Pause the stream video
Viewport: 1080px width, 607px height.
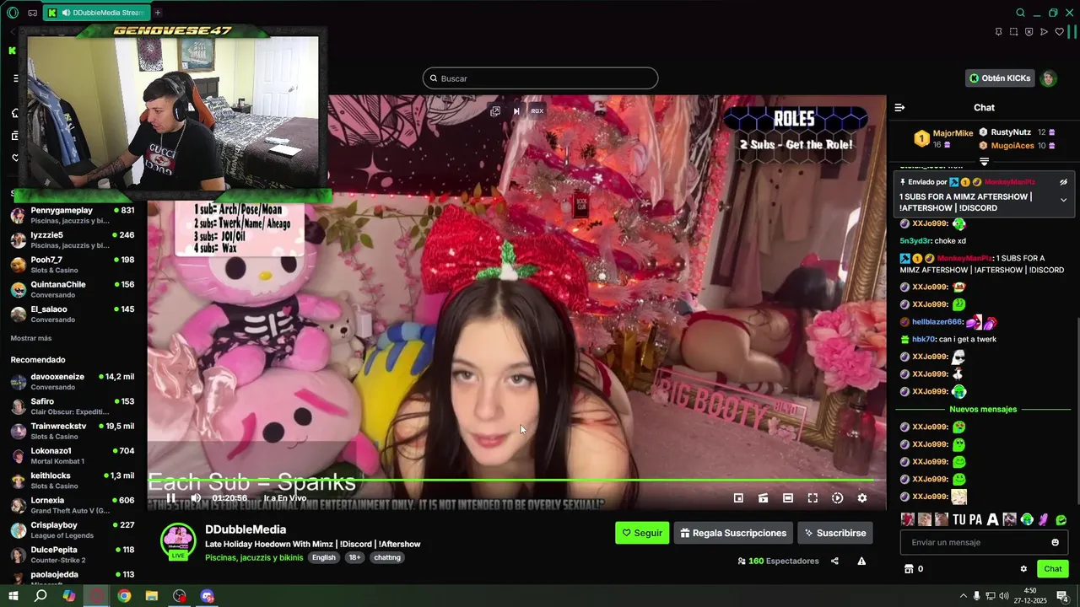(x=170, y=497)
